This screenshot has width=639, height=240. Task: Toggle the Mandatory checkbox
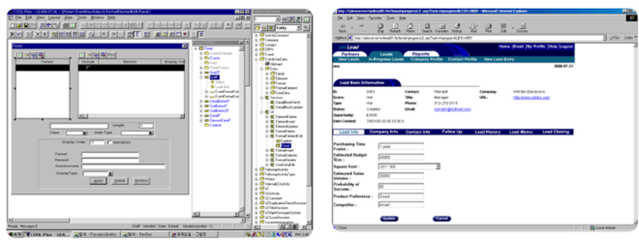coord(109,142)
